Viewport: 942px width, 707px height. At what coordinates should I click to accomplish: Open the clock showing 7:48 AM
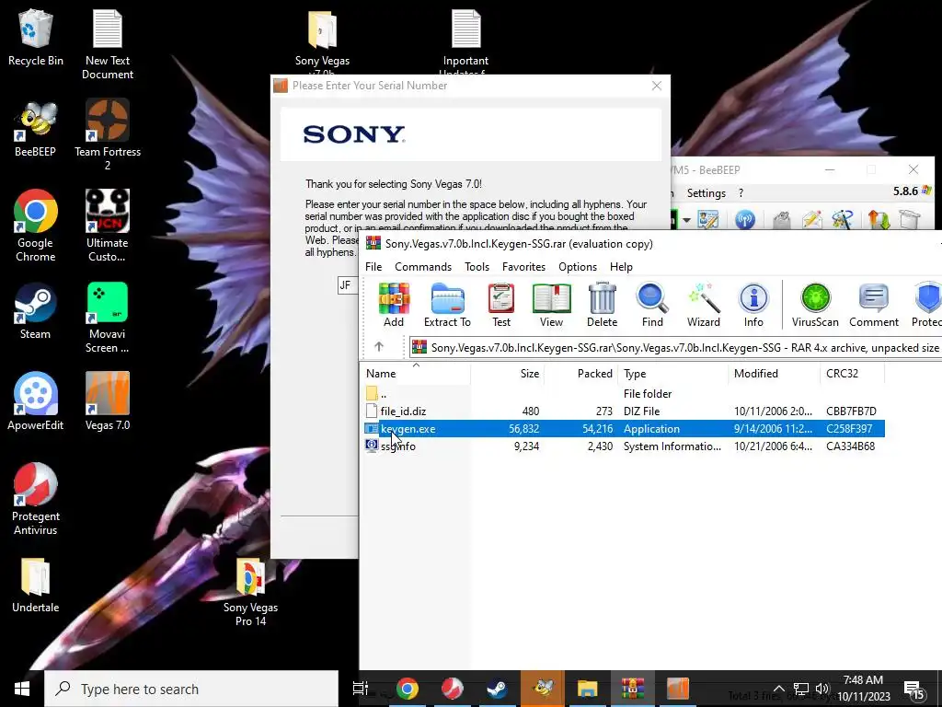[x=864, y=689]
